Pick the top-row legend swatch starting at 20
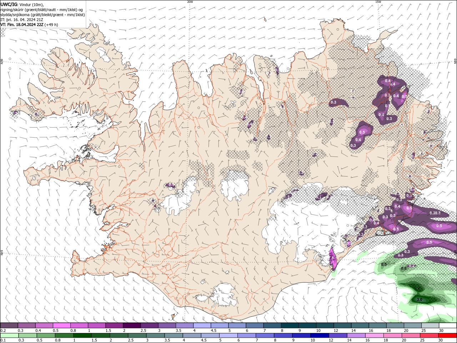This screenshot has width=457, height=343. pyautogui.click(x=412, y=325)
